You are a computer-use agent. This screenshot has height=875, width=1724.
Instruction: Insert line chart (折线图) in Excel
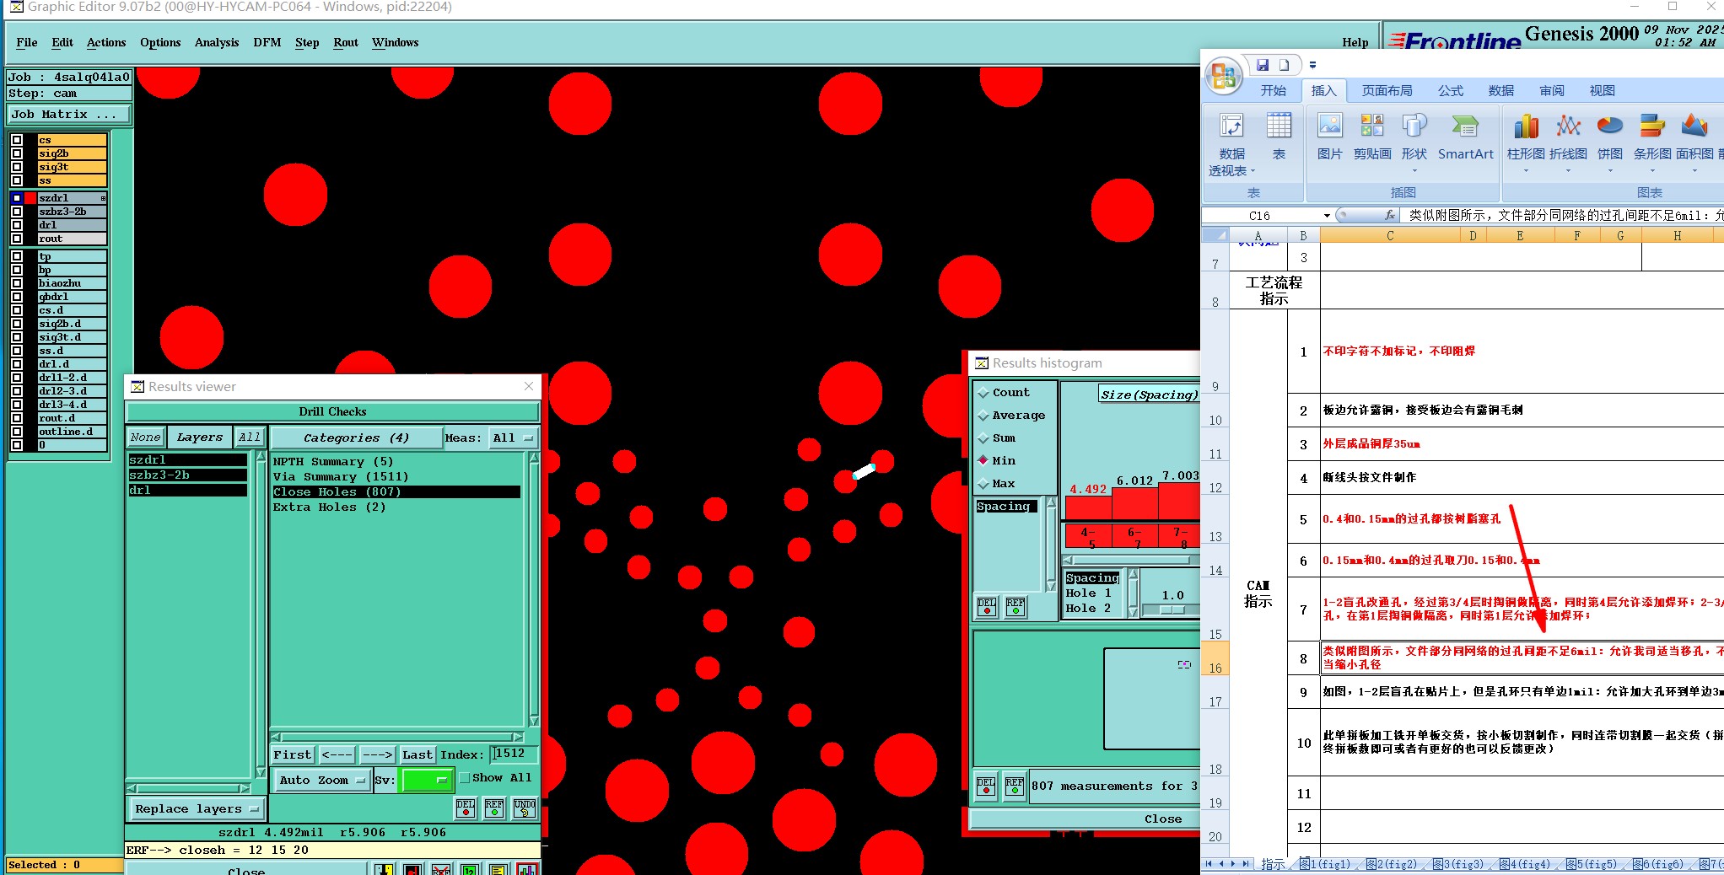pyautogui.click(x=1568, y=143)
